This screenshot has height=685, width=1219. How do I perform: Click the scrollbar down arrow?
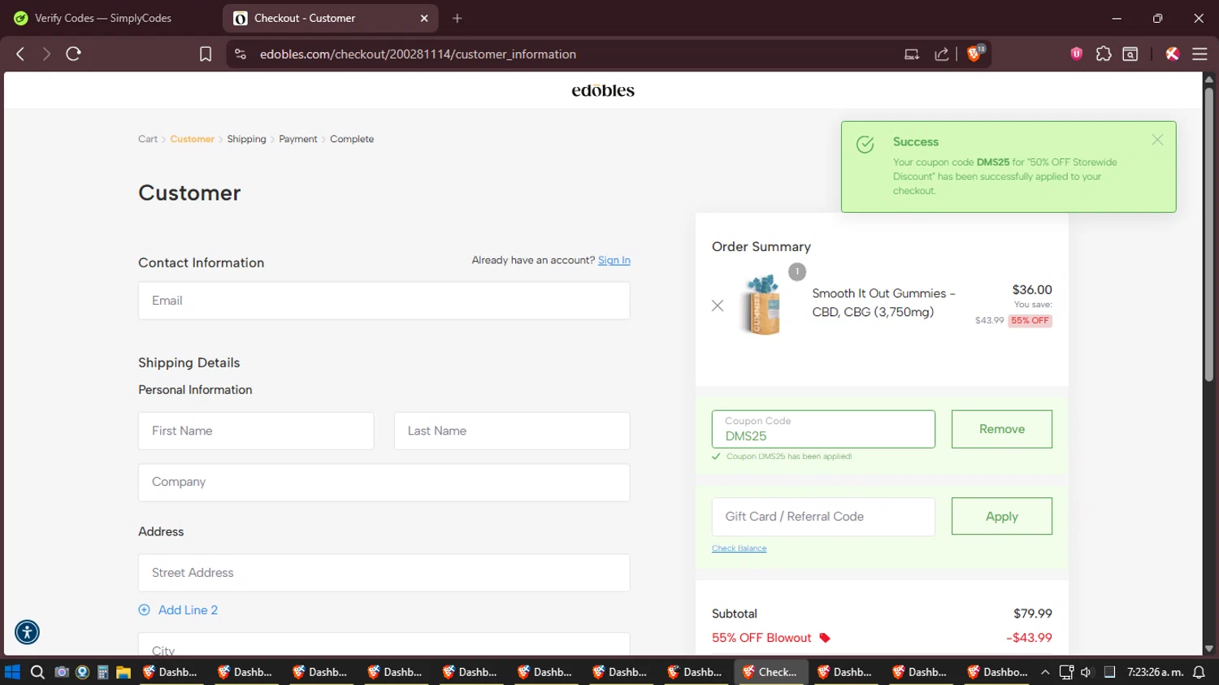point(1209,648)
